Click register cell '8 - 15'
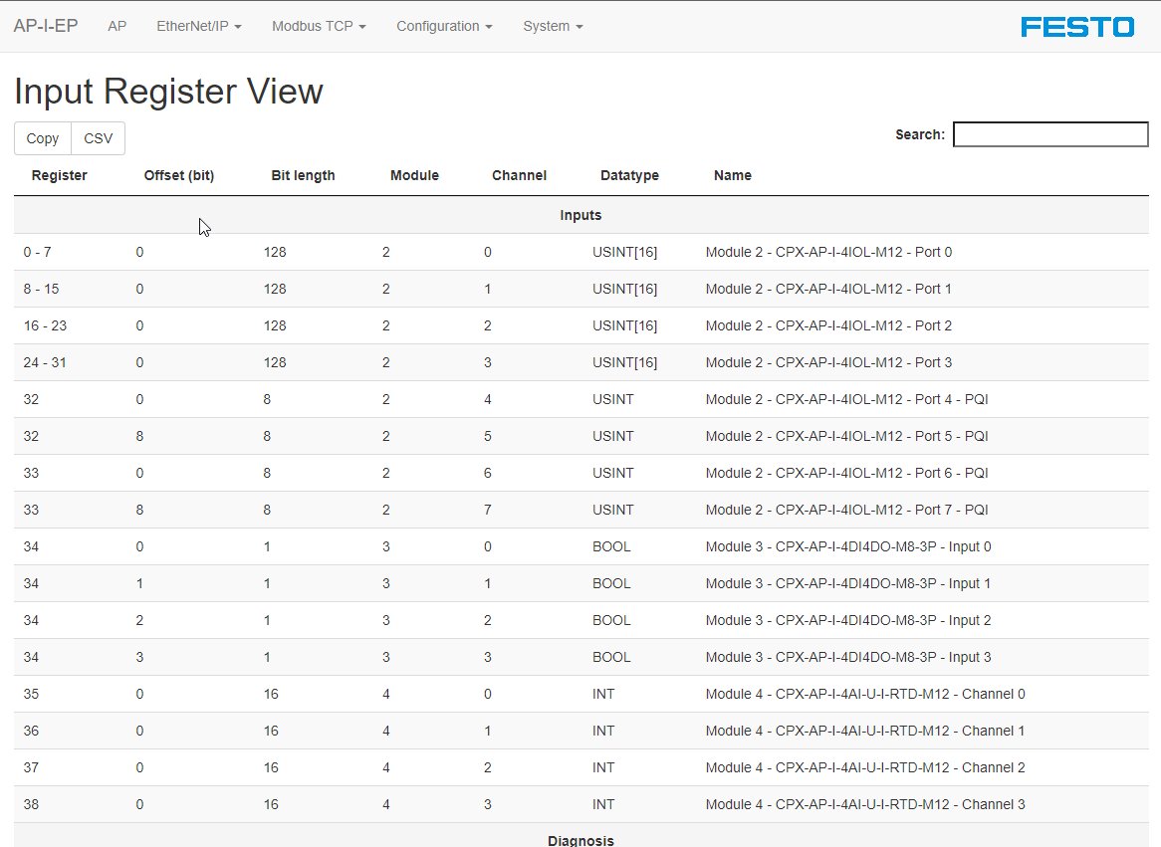Screen dimensions: 1161x847 coord(41,289)
